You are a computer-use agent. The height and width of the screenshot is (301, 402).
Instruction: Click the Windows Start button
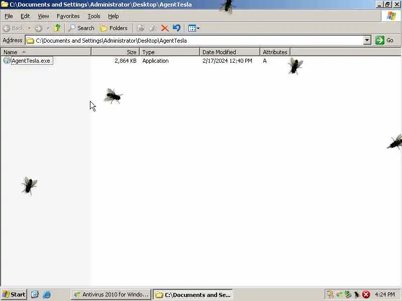coord(14,294)
